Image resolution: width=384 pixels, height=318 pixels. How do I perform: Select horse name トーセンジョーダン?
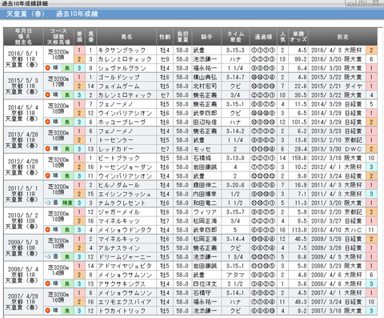(x=125, y=167)
